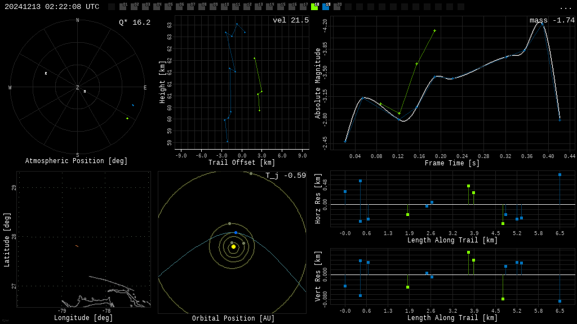Click the blue Earth marker on orbit
Screen dimensions: 577x324
coord(236,232)
